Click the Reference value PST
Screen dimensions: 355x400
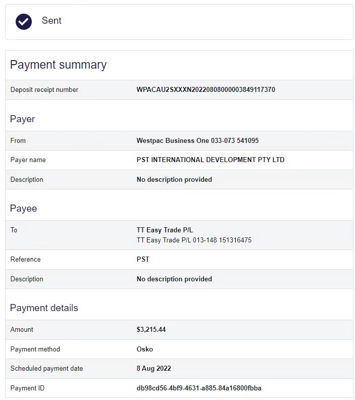click(143, 259)
